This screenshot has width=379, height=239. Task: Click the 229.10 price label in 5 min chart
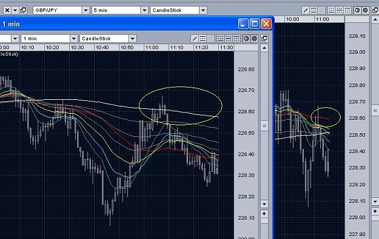357,36
